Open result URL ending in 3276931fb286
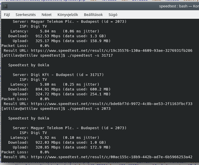The height and width of the screenshot is (165, 199). point(112,51)
